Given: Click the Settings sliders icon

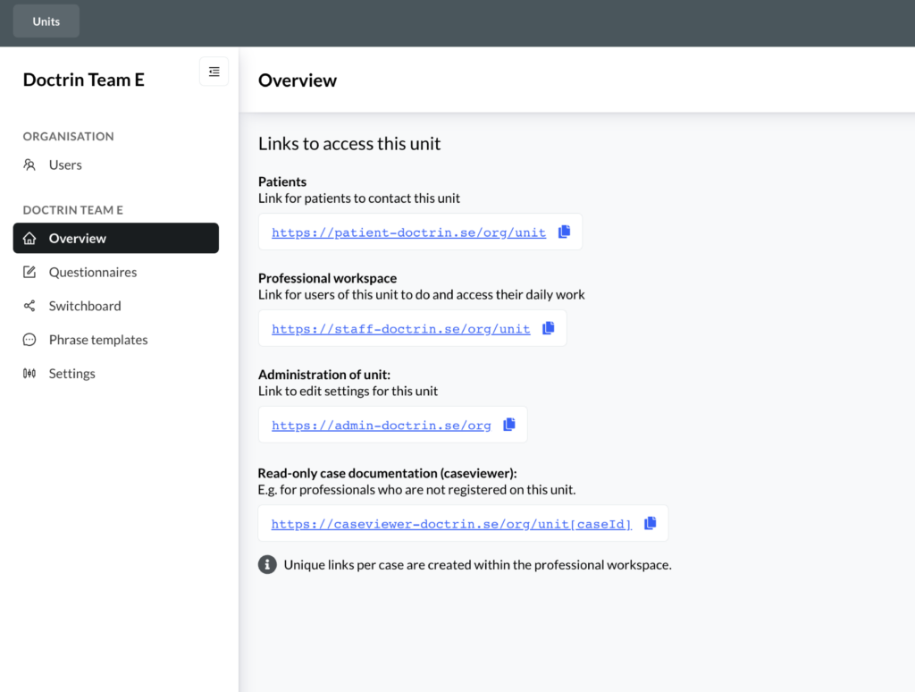Looking at the screenshot, I should click(29, 374).
